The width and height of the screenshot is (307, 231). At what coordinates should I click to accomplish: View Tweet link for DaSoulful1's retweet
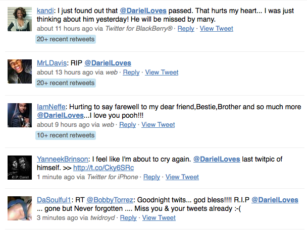(159, 217)
